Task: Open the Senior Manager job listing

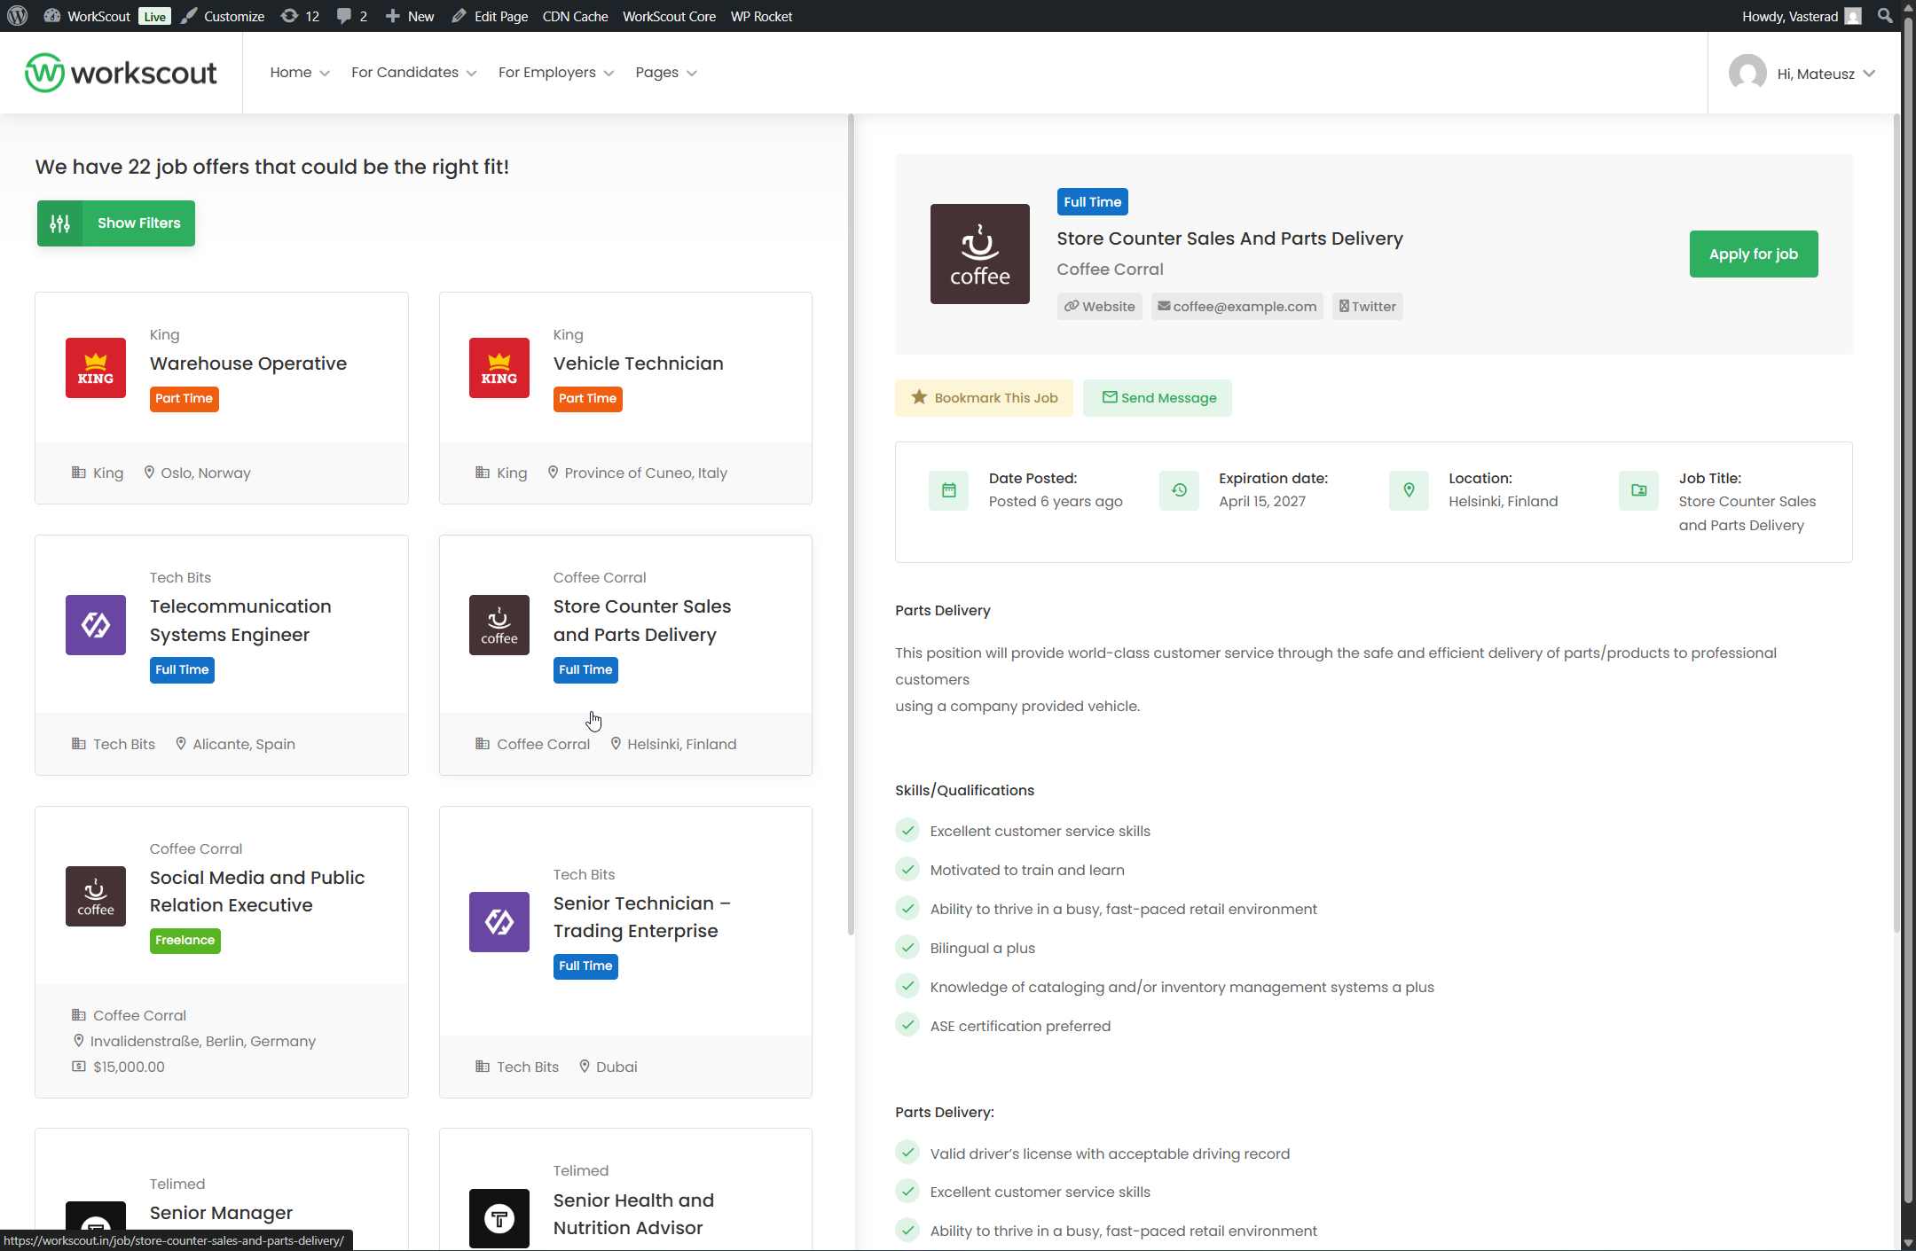Action: point(221,1213)
